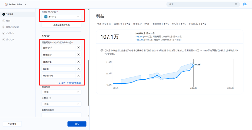Expand the Tableau Pulse header chevron
The width and height of the screenshot is (252, 130).
point(25,5)
